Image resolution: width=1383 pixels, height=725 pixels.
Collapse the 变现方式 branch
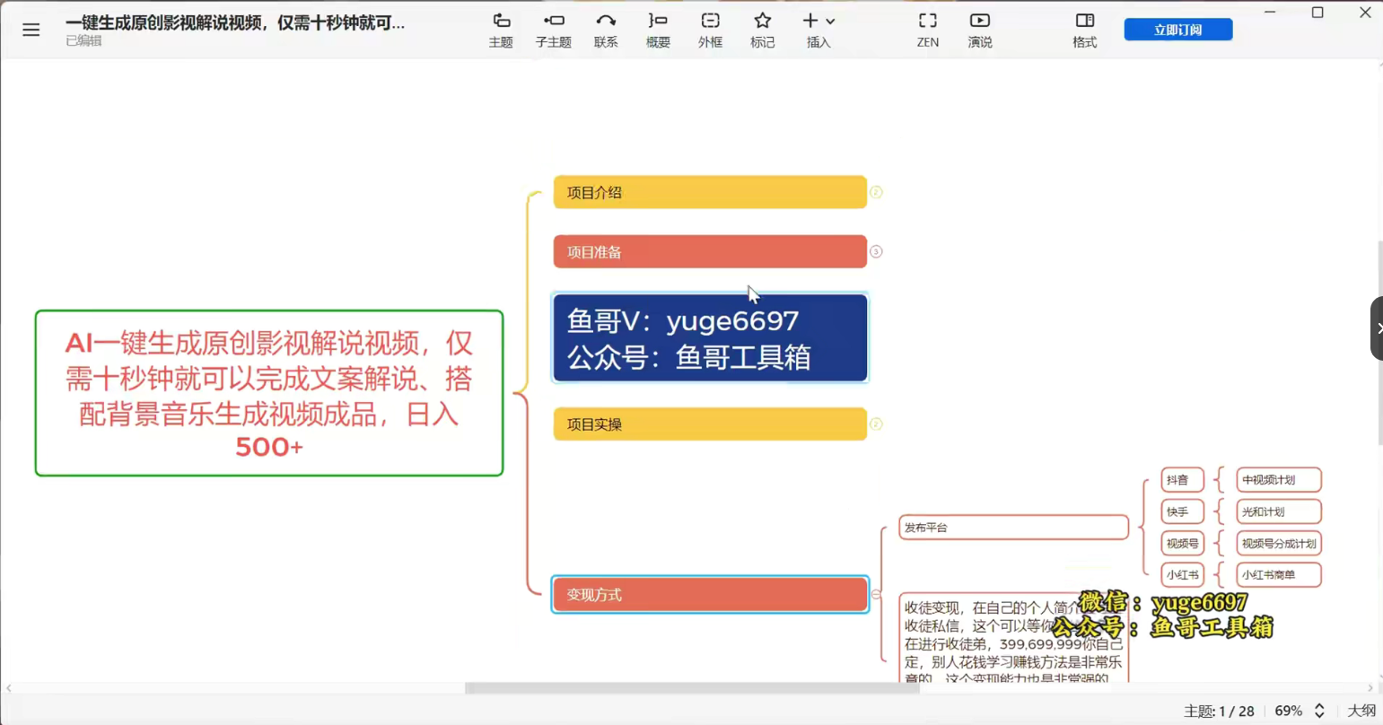coord(876,595)
